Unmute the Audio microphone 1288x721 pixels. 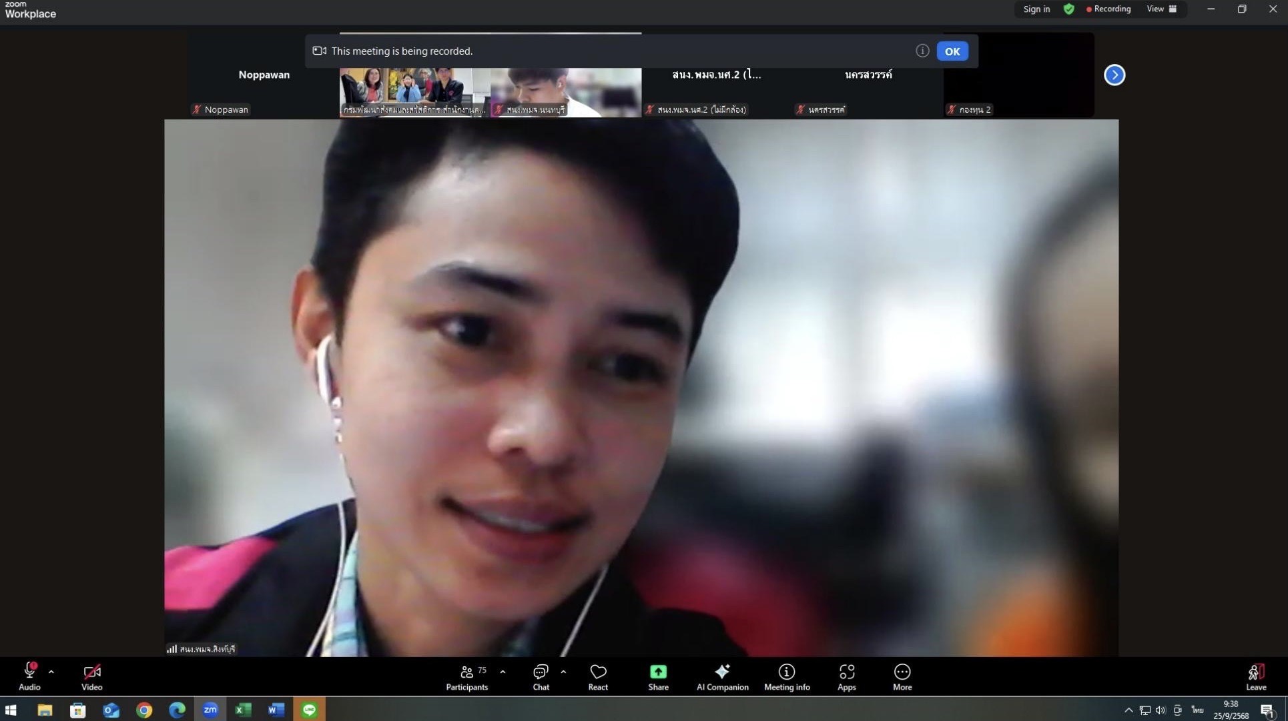coord(29,676)
